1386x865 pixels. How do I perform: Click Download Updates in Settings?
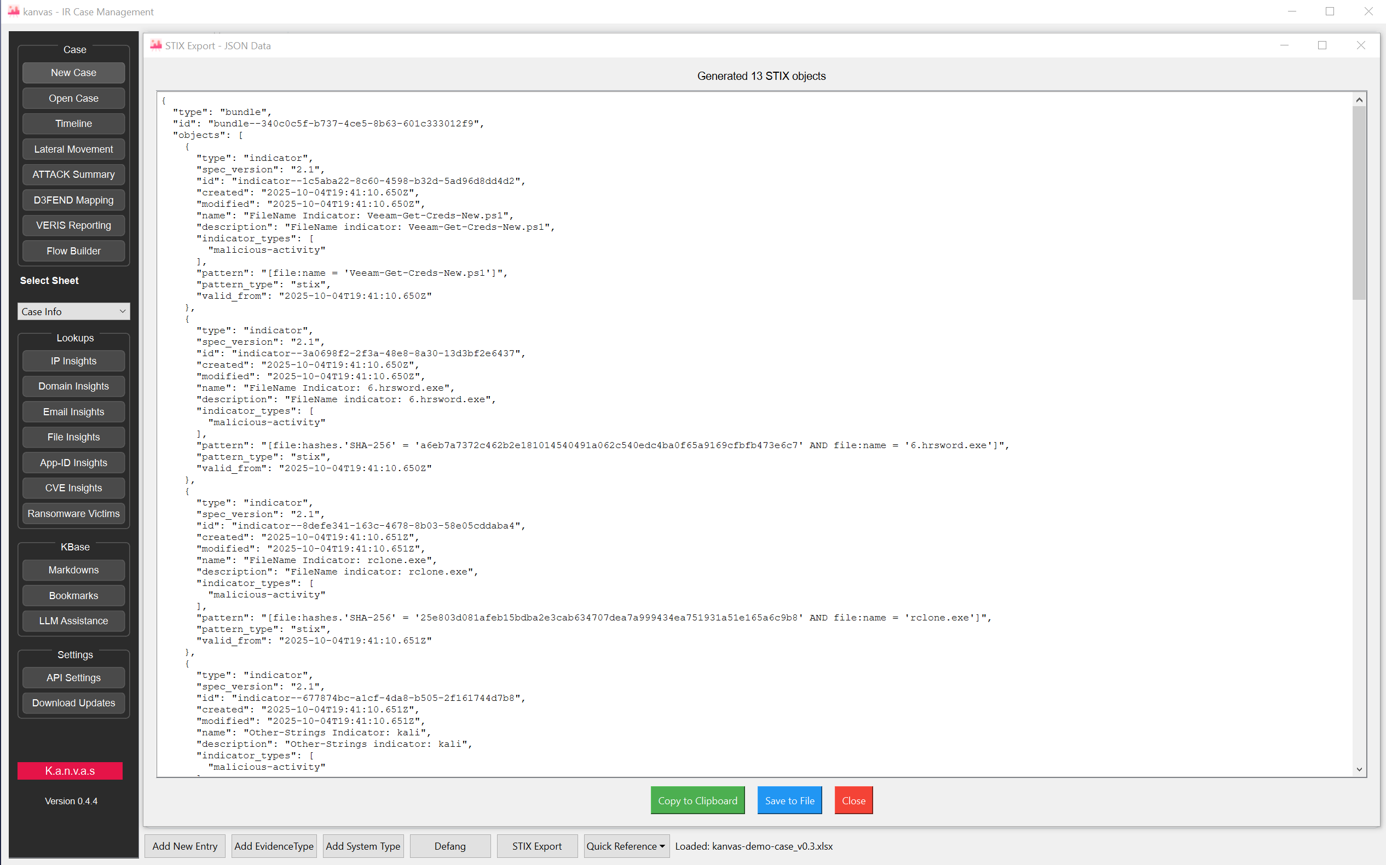[73, 703]
